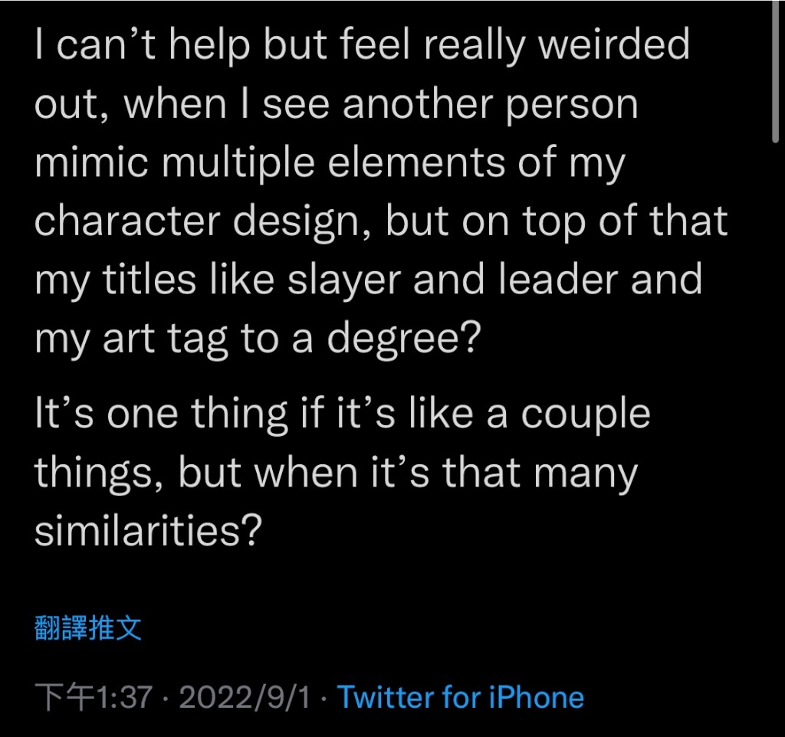Screen dimensions: 785x737
Task: Click the word 'slayer' in the tweet
Action: (x=344, y=281)
